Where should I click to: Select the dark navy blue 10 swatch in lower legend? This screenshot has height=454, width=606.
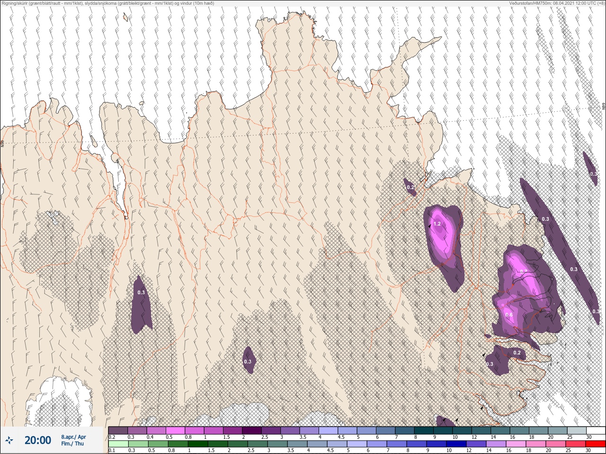point(456,444)
